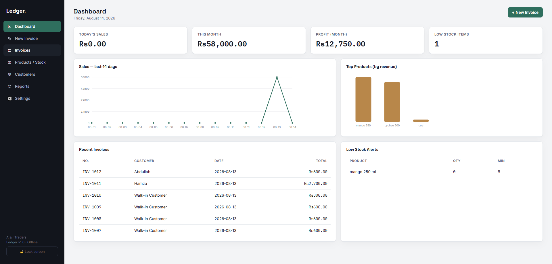Screen dimensions: 552x264
Task: Select the Lychee 500 revenue bar
Action: point(392,102)
